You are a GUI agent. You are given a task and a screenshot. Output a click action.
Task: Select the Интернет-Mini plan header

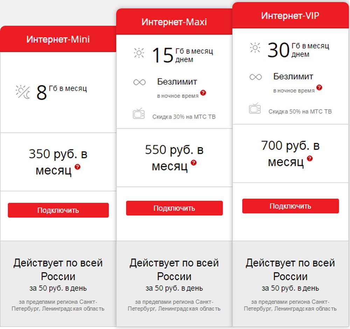coord(58,39)
